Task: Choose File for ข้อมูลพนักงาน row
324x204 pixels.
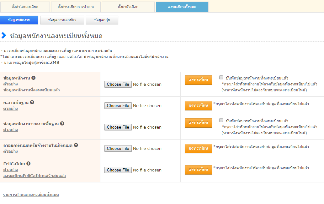Action: tap(118, 84)
